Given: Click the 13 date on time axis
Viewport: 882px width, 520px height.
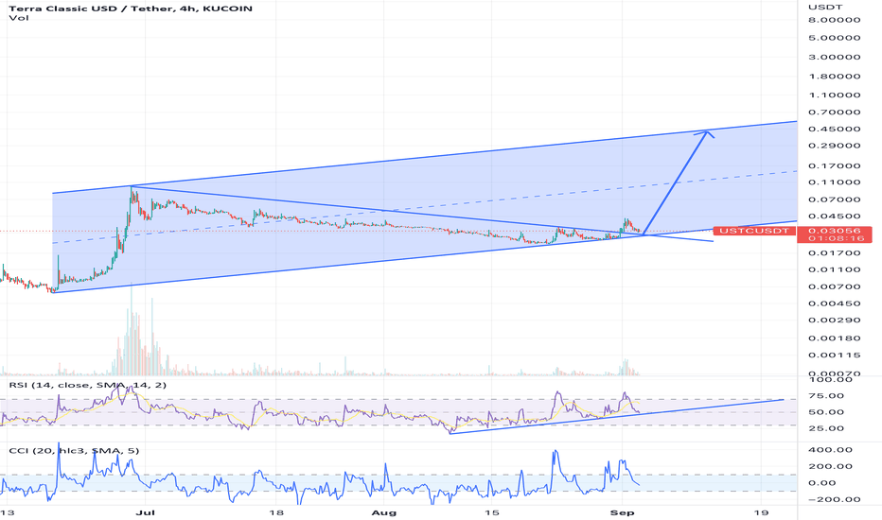Looking at the screenshot, I should (8, 512).
